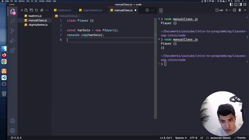
Task: Open the Customize Layout button
Action: 245,4
